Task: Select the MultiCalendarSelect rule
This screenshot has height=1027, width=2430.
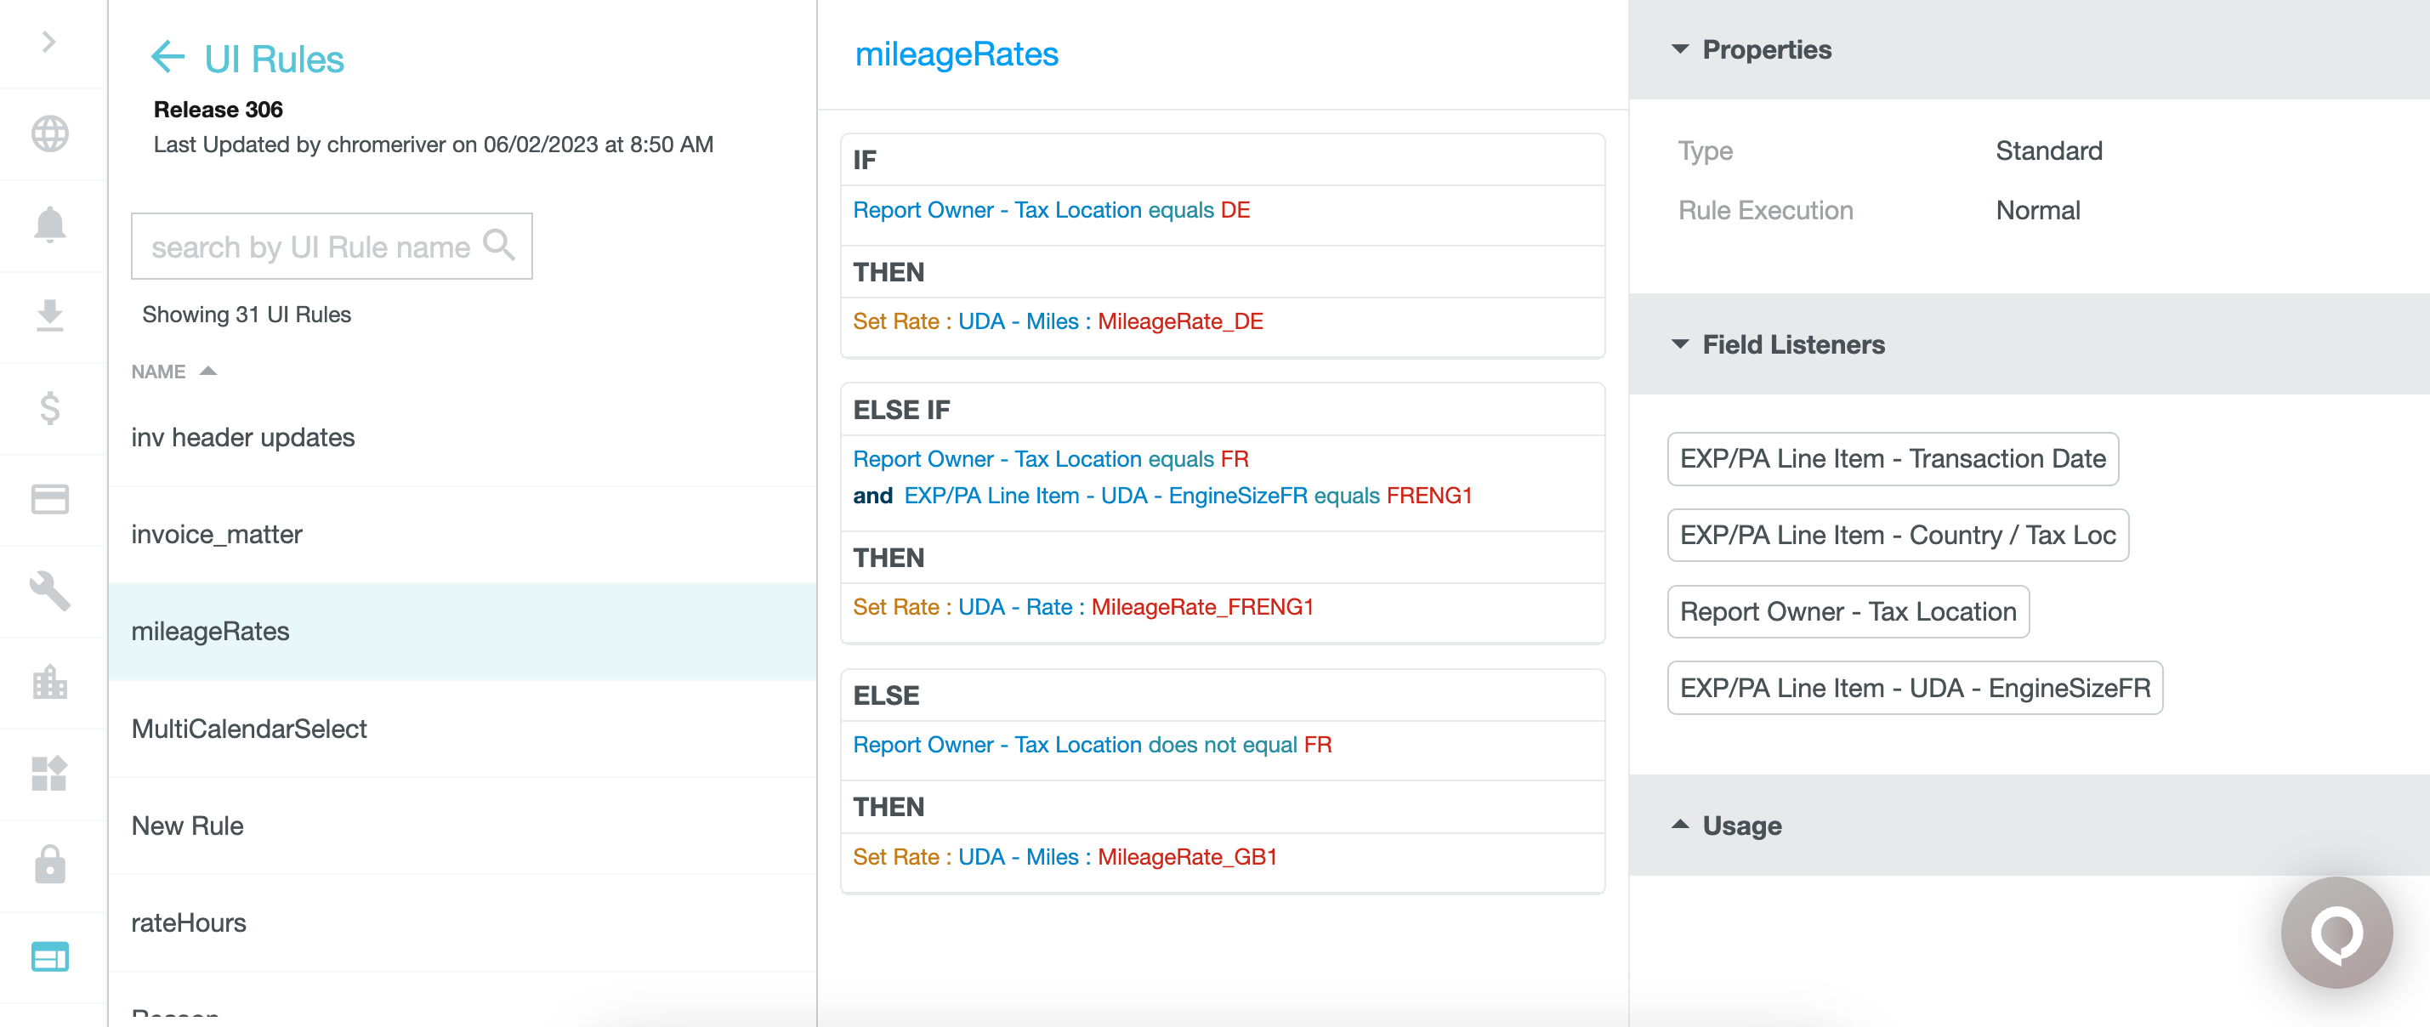Action: pos(249,728)
